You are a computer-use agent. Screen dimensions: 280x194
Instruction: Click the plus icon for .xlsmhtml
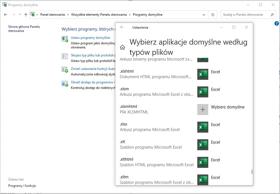coord(203,110)
